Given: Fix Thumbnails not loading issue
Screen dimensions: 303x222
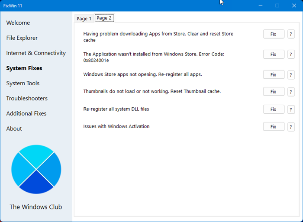Looking at the screenshot, I should pos(274,92).
